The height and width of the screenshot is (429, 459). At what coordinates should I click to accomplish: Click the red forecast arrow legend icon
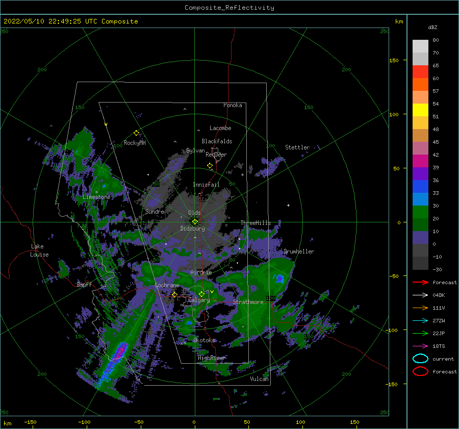420,282
